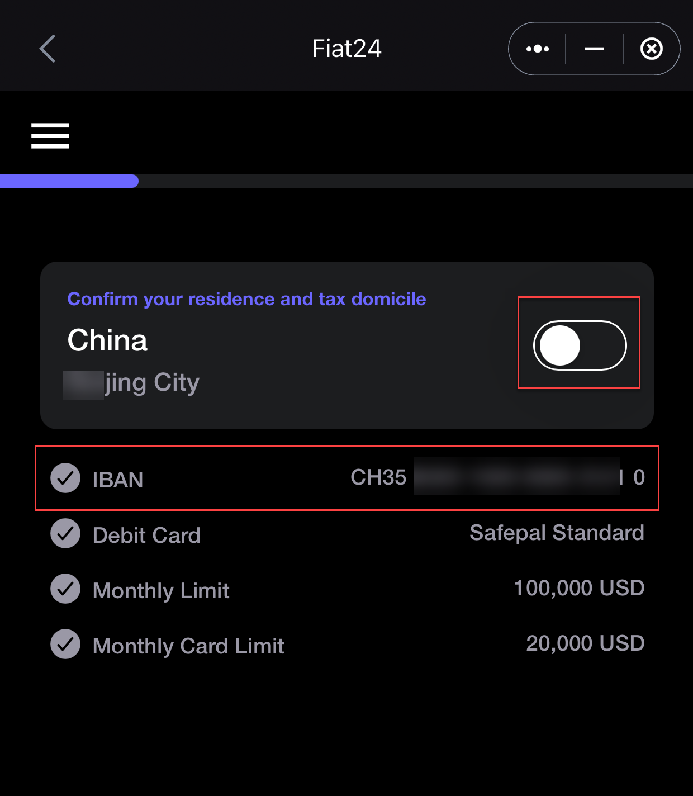This screenshot has width=693, height=796.
Task: Click the purple progress bar segment
Action: coord(69,181)
